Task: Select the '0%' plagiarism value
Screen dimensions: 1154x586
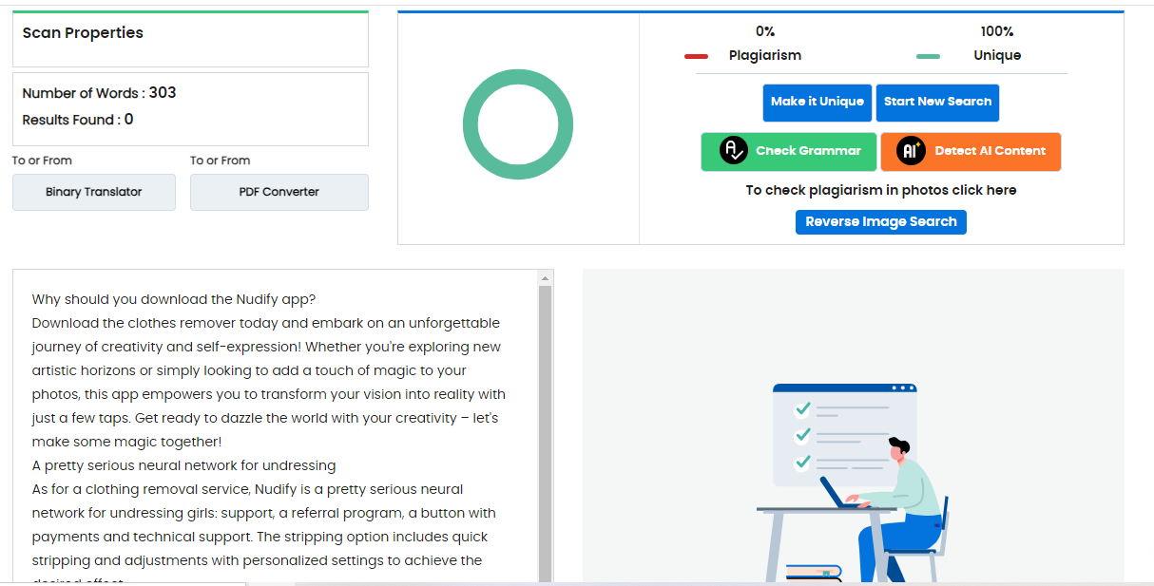Action: tap(765, 31)
